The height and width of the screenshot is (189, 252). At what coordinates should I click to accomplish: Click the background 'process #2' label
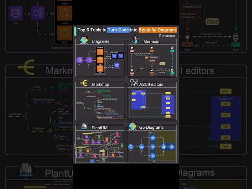(226, 99)
